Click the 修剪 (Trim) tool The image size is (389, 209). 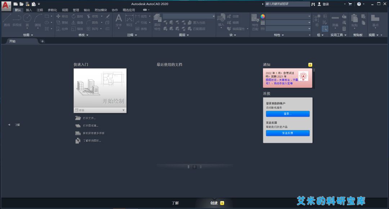[93, 16]
